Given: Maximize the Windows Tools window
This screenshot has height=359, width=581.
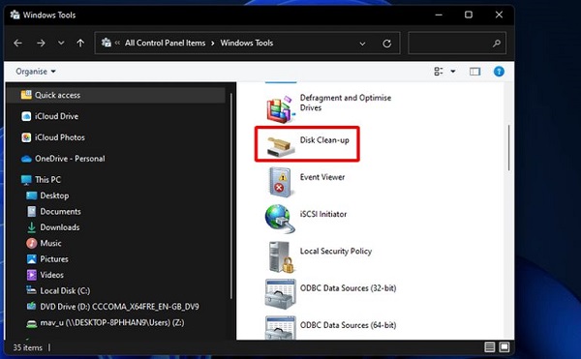Looking at the screenshot, I should (x=469, y=15).
